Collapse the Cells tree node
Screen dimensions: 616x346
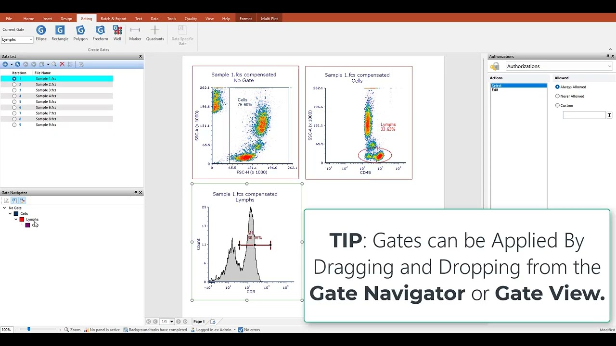click(10, 214)
